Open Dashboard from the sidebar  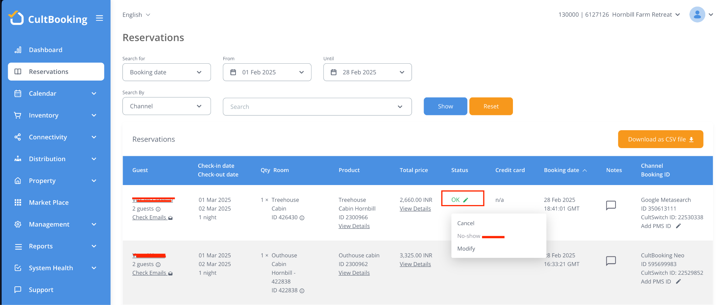(46, 50)
